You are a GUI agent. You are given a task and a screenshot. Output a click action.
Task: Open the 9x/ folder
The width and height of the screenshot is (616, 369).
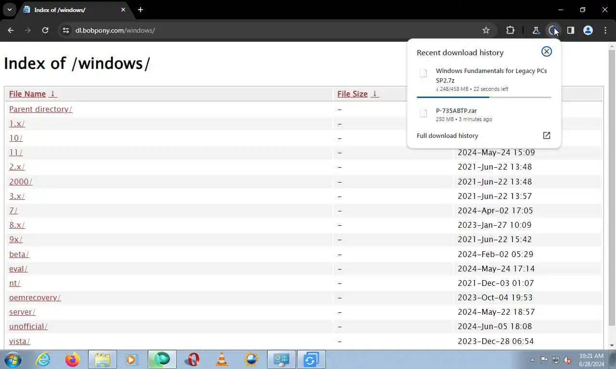click(16, 239)
